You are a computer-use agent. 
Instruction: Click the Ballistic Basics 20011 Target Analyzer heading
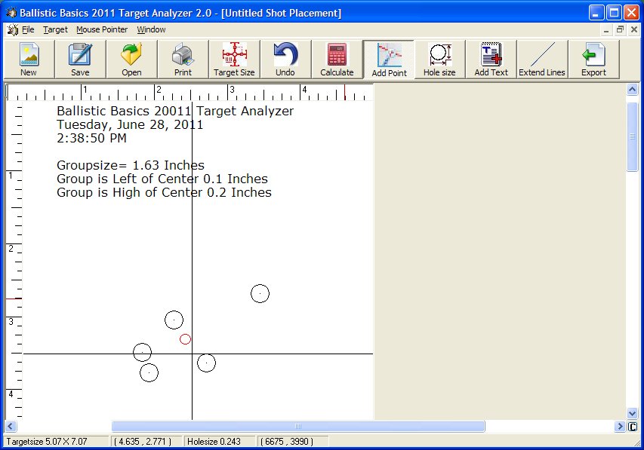(175, 111)
